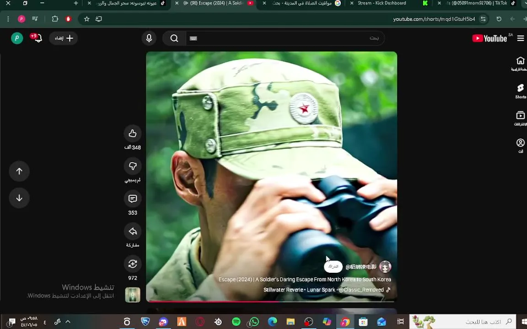This screenshot has height=329, width=527.
Task: Open Task View in the taskbar
Action: point(400,322)
